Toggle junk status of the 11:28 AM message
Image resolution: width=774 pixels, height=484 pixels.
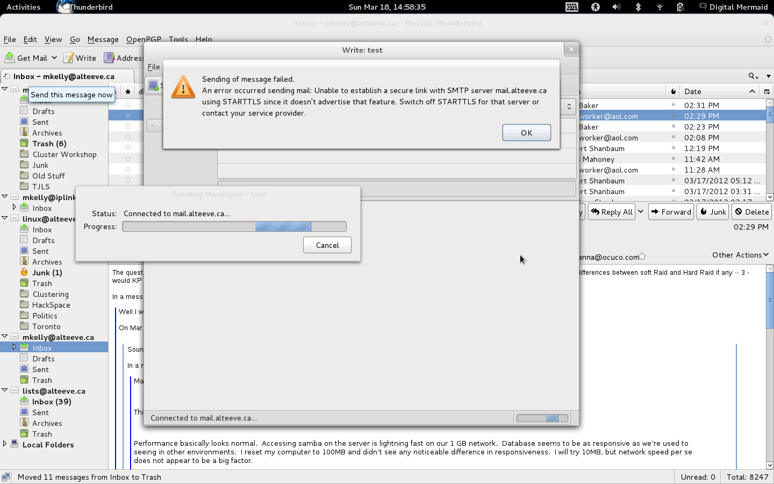pyautogui.click(x=673, y=169)
